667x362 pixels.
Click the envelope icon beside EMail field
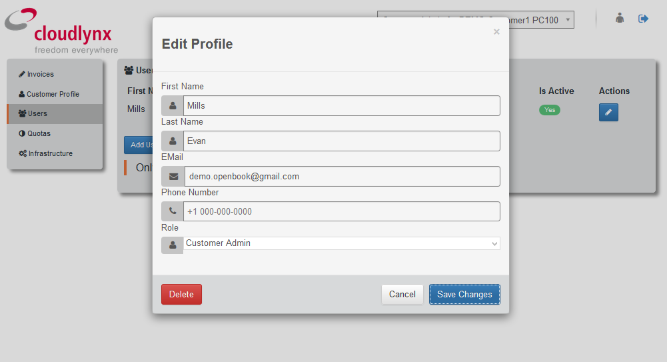(173, 176)
